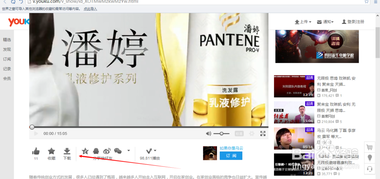Enter fullscreen mode
The height and width of the screenshot is (179, 380).
tap(263, 133)
